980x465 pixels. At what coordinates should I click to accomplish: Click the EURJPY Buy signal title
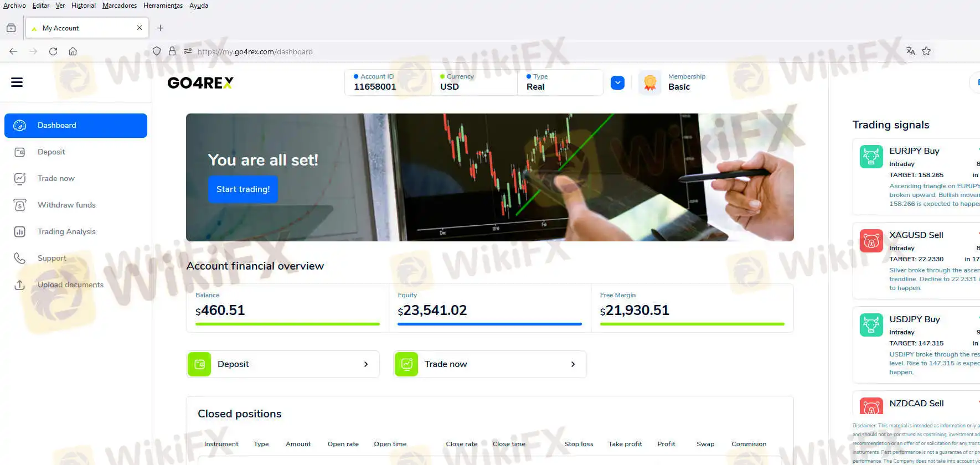(914, 151)
